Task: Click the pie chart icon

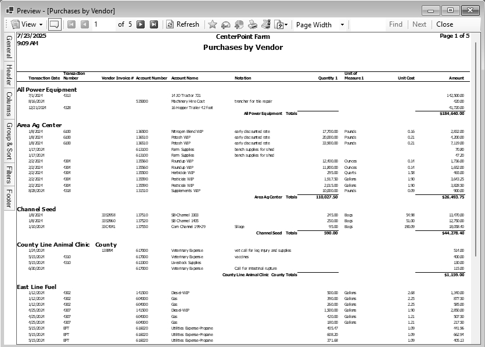Action: (x=239, y=24)
